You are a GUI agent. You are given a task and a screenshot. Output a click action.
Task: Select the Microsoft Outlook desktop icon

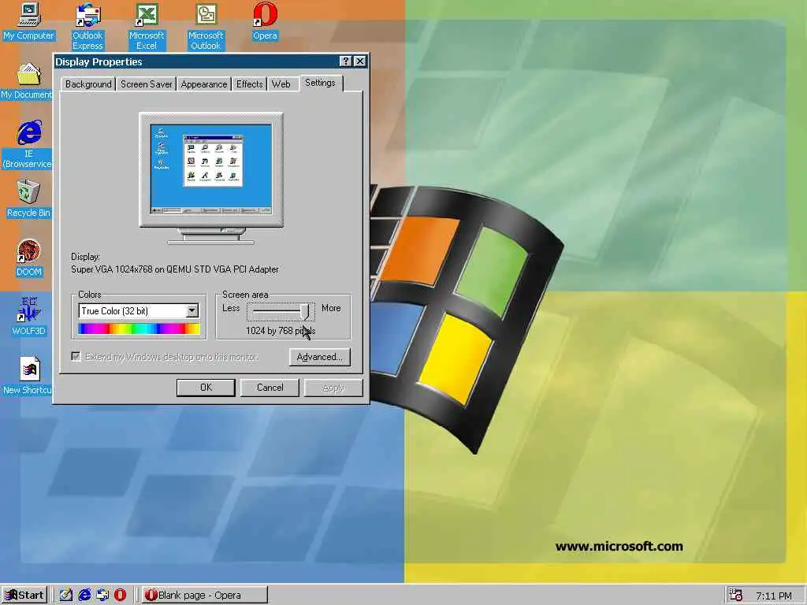[x=206, y=27]
